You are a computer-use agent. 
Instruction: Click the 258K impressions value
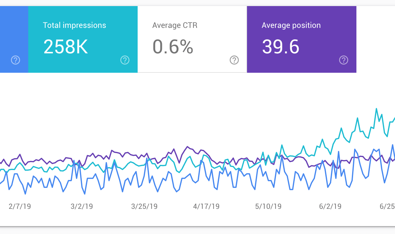(66, 47)
